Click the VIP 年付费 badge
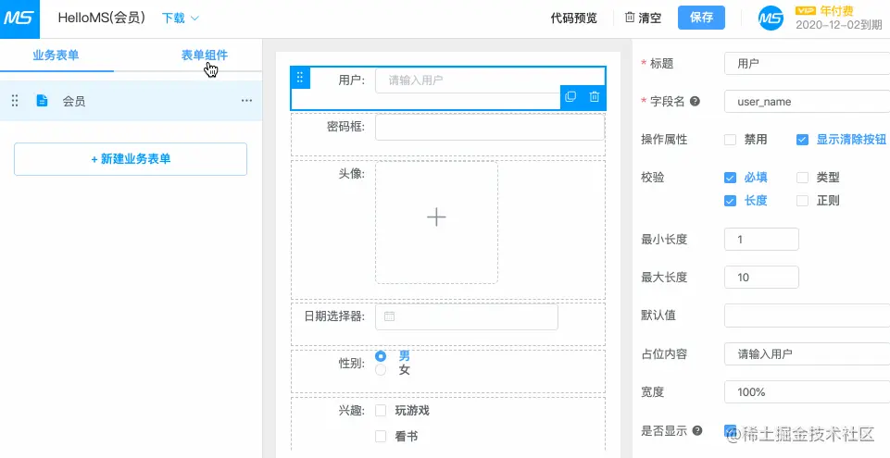Screen dimensions: 890x458 [824, 11]
